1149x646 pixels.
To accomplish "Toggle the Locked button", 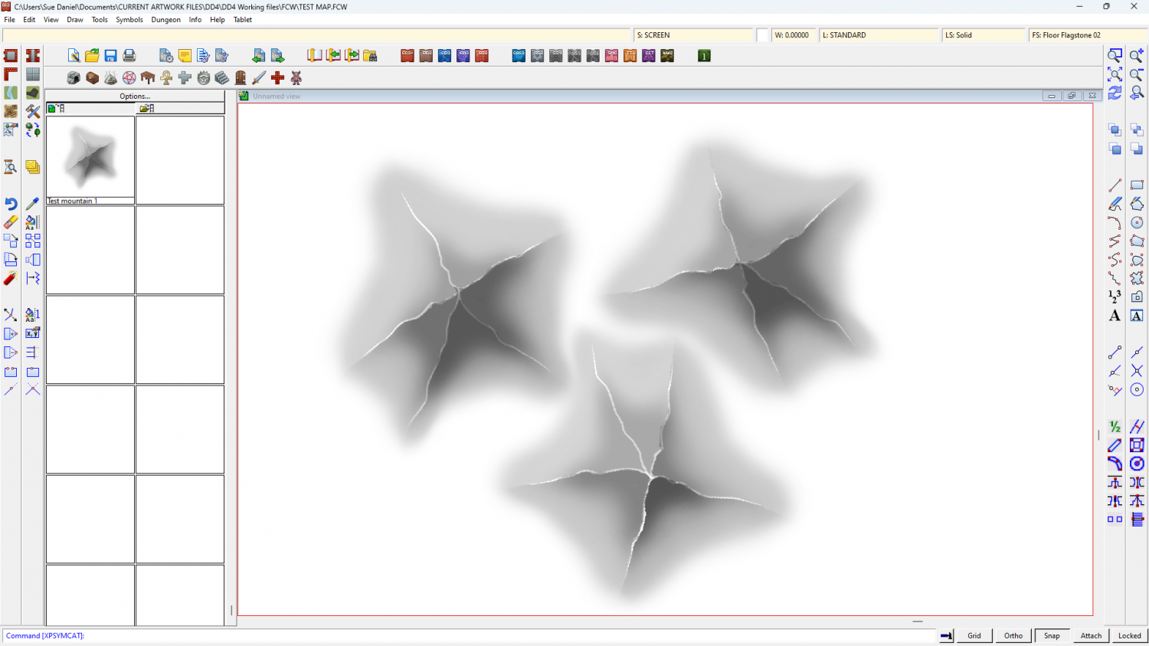I will 1129,635.
